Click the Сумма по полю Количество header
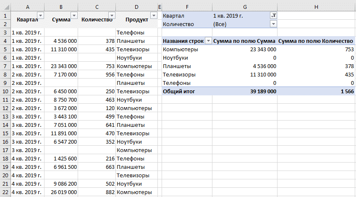356x197 pixels. (x=316, y=41)
